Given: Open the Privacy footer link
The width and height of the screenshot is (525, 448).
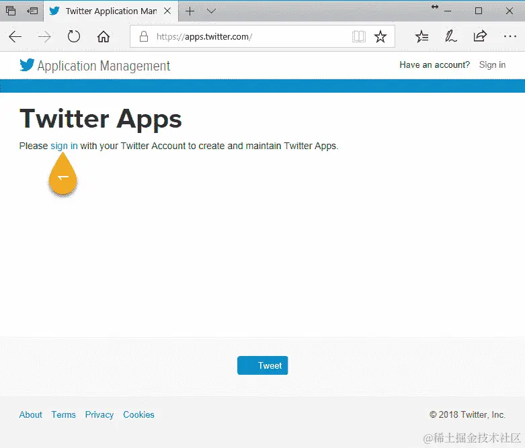Looking at the screenshot, I should coord(99,415).
